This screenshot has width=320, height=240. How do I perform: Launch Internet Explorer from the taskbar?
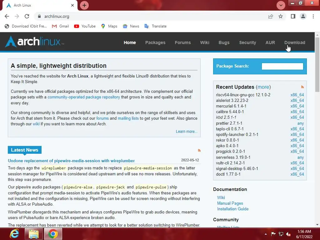pyautogui.click(x=14, y=234)
